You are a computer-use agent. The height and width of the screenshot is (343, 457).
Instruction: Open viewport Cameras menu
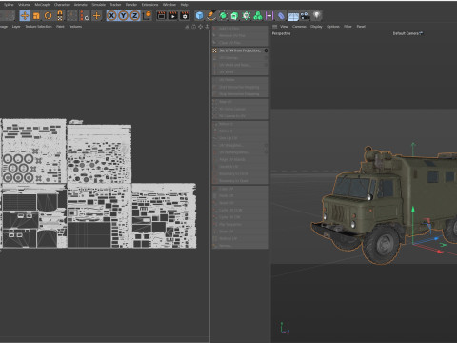tap(299, 27)
